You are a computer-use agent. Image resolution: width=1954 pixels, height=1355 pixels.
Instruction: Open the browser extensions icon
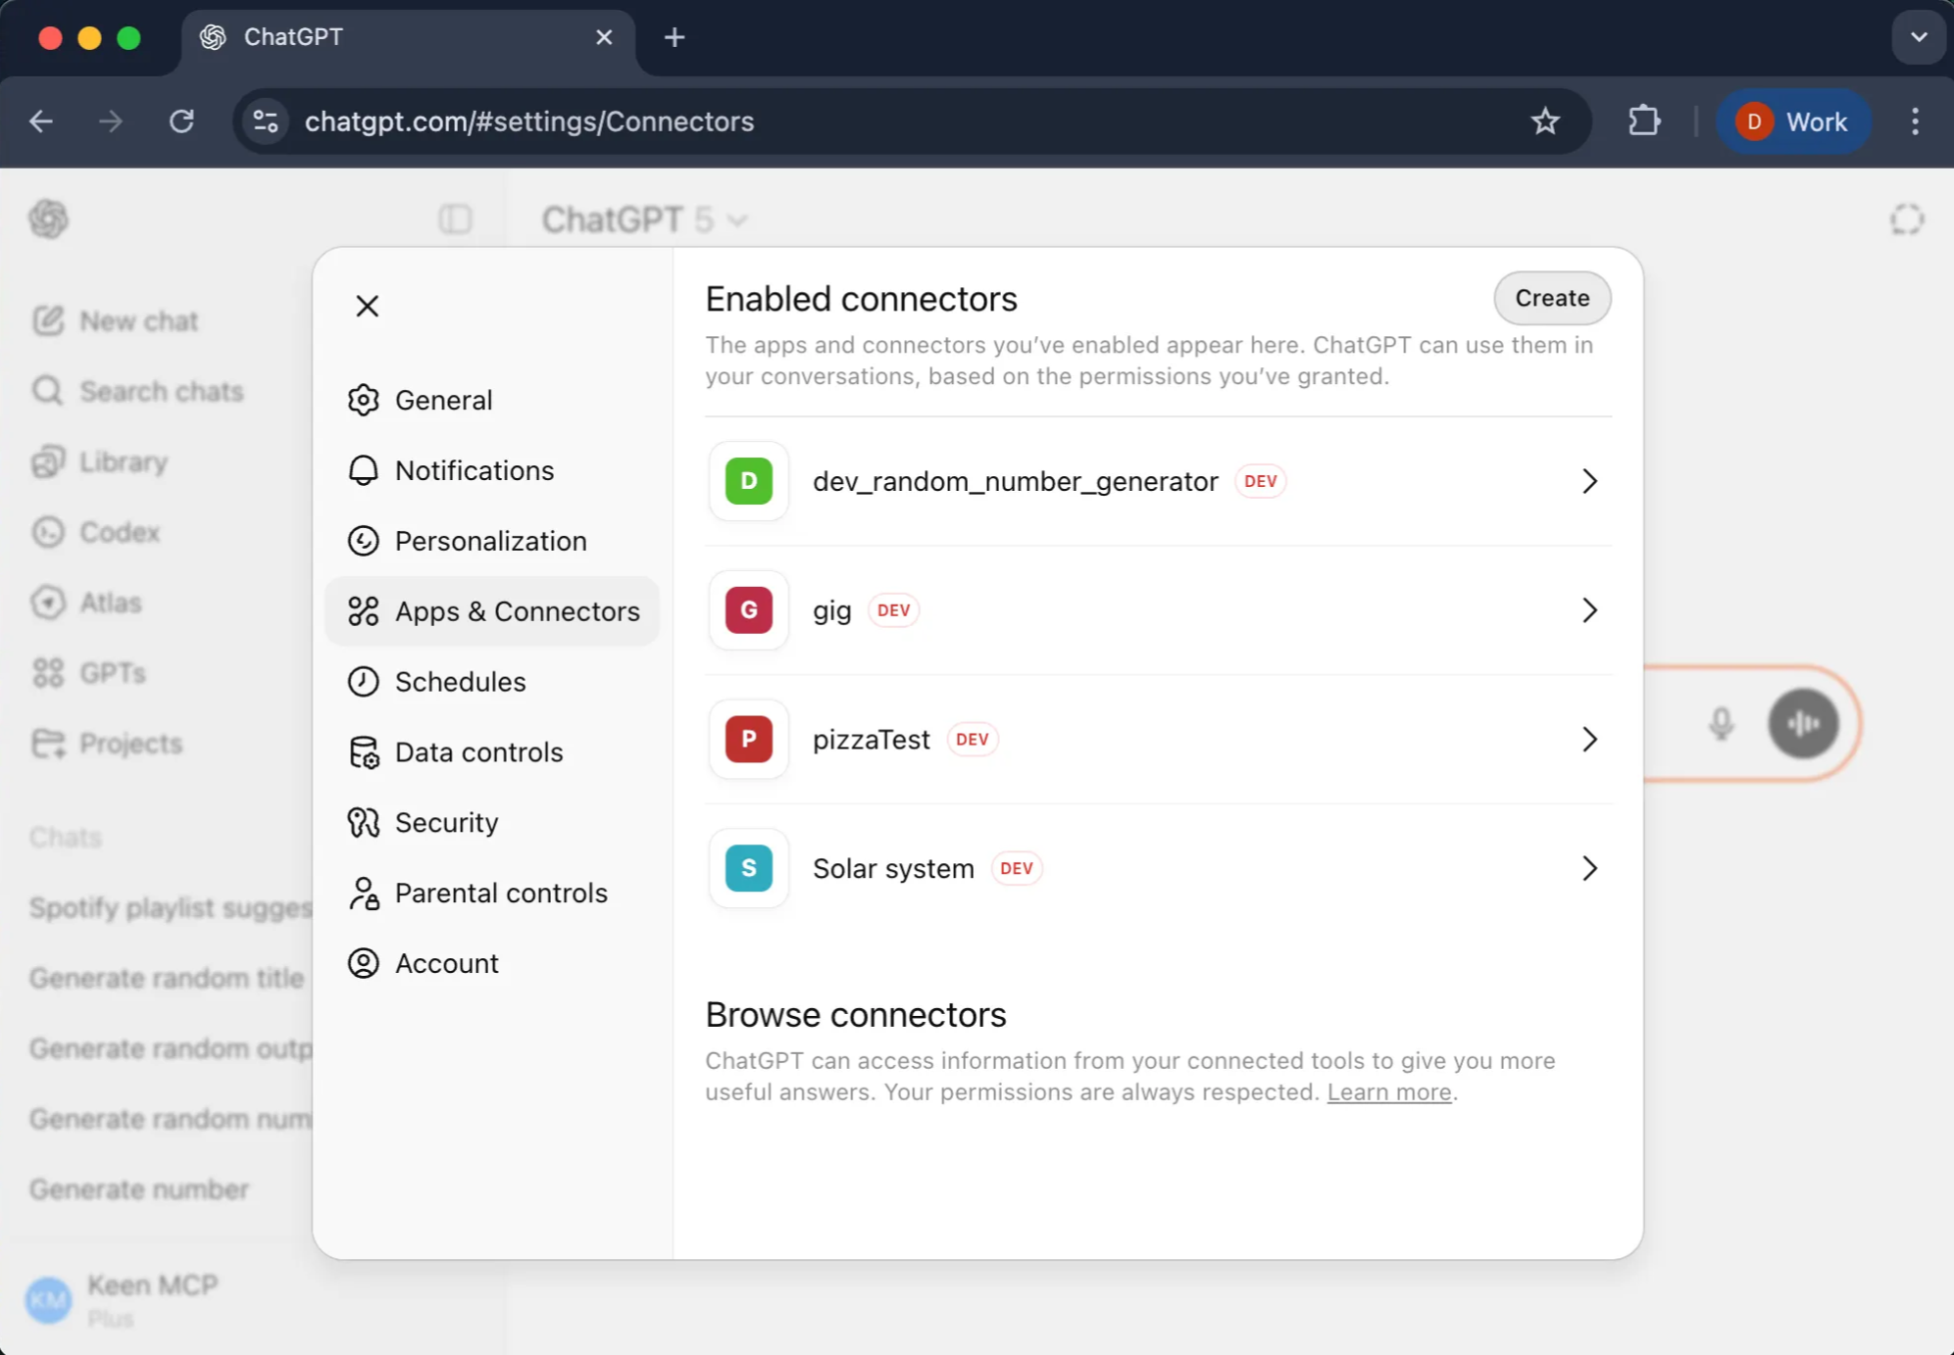1645,121
